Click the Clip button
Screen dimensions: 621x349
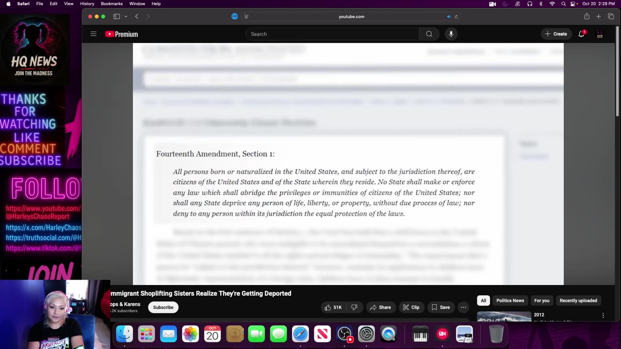pos(410,307)
